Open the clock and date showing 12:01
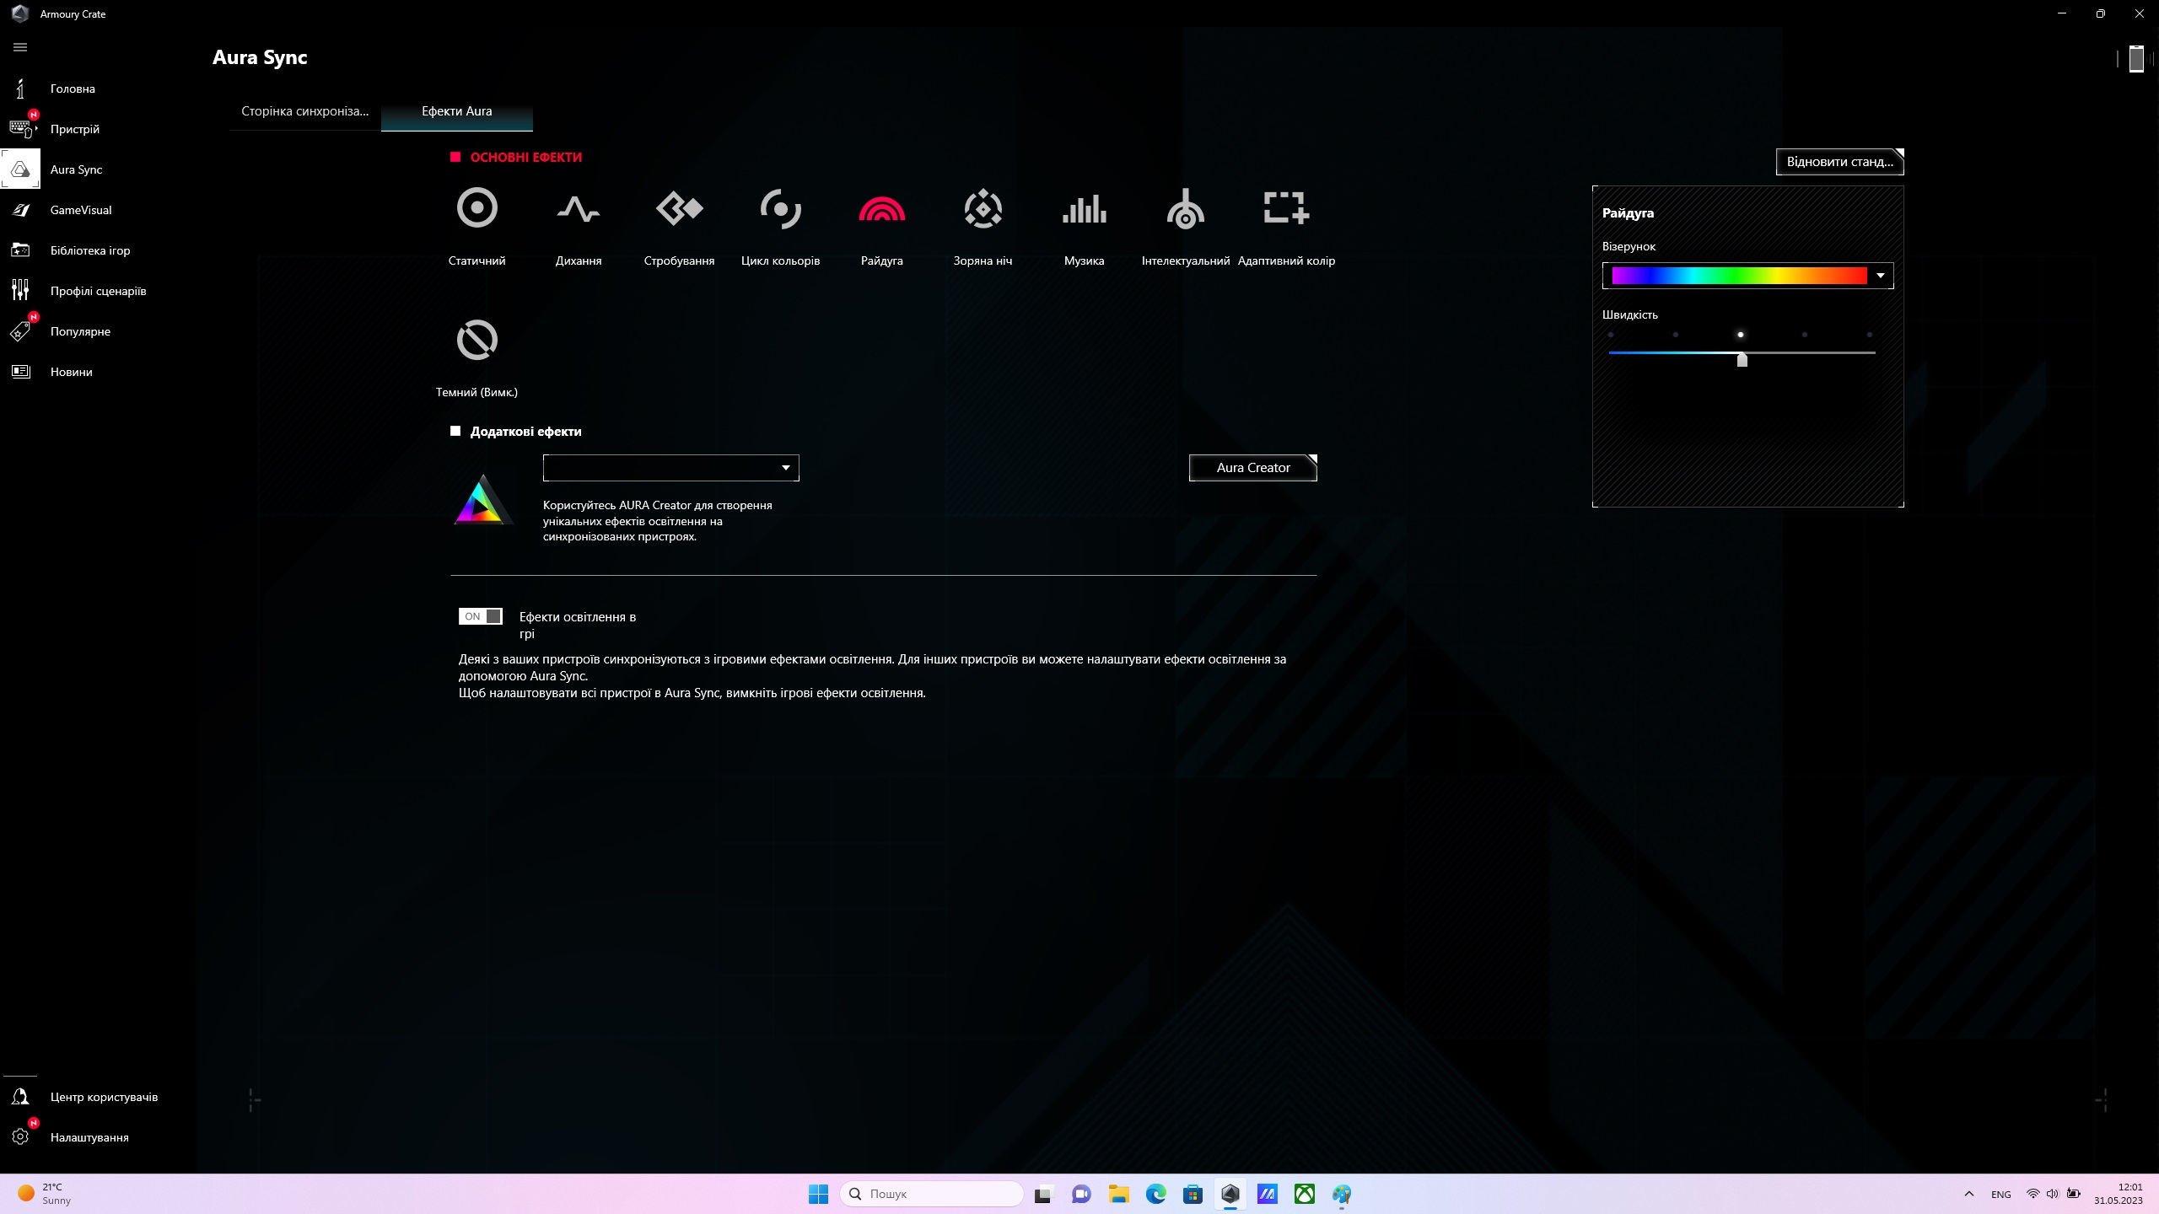This screenshot has height=1214, width=2159. (x=2118, y=1194)
